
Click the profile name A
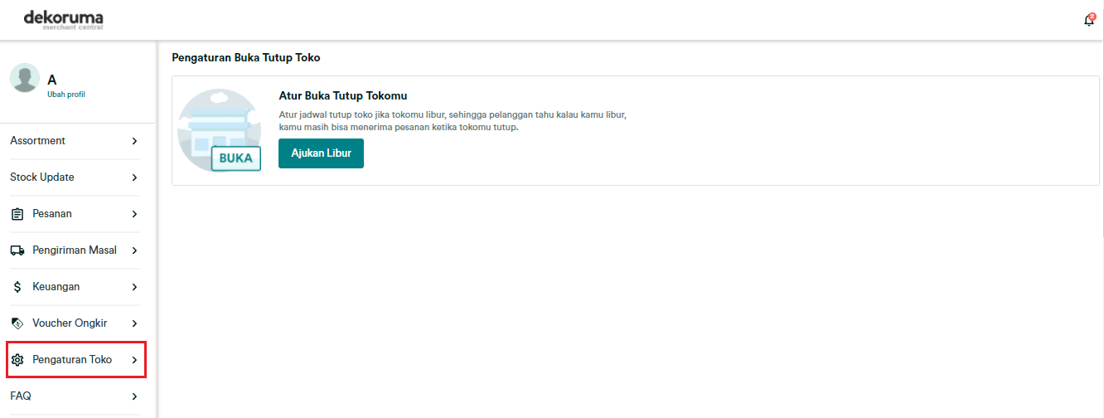pos(52,80)
